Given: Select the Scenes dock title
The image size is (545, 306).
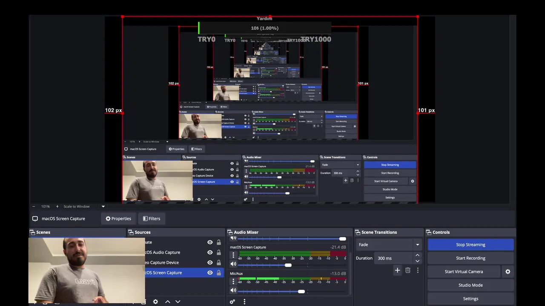Looking at the screenshot, I should [x=43, y=232].
